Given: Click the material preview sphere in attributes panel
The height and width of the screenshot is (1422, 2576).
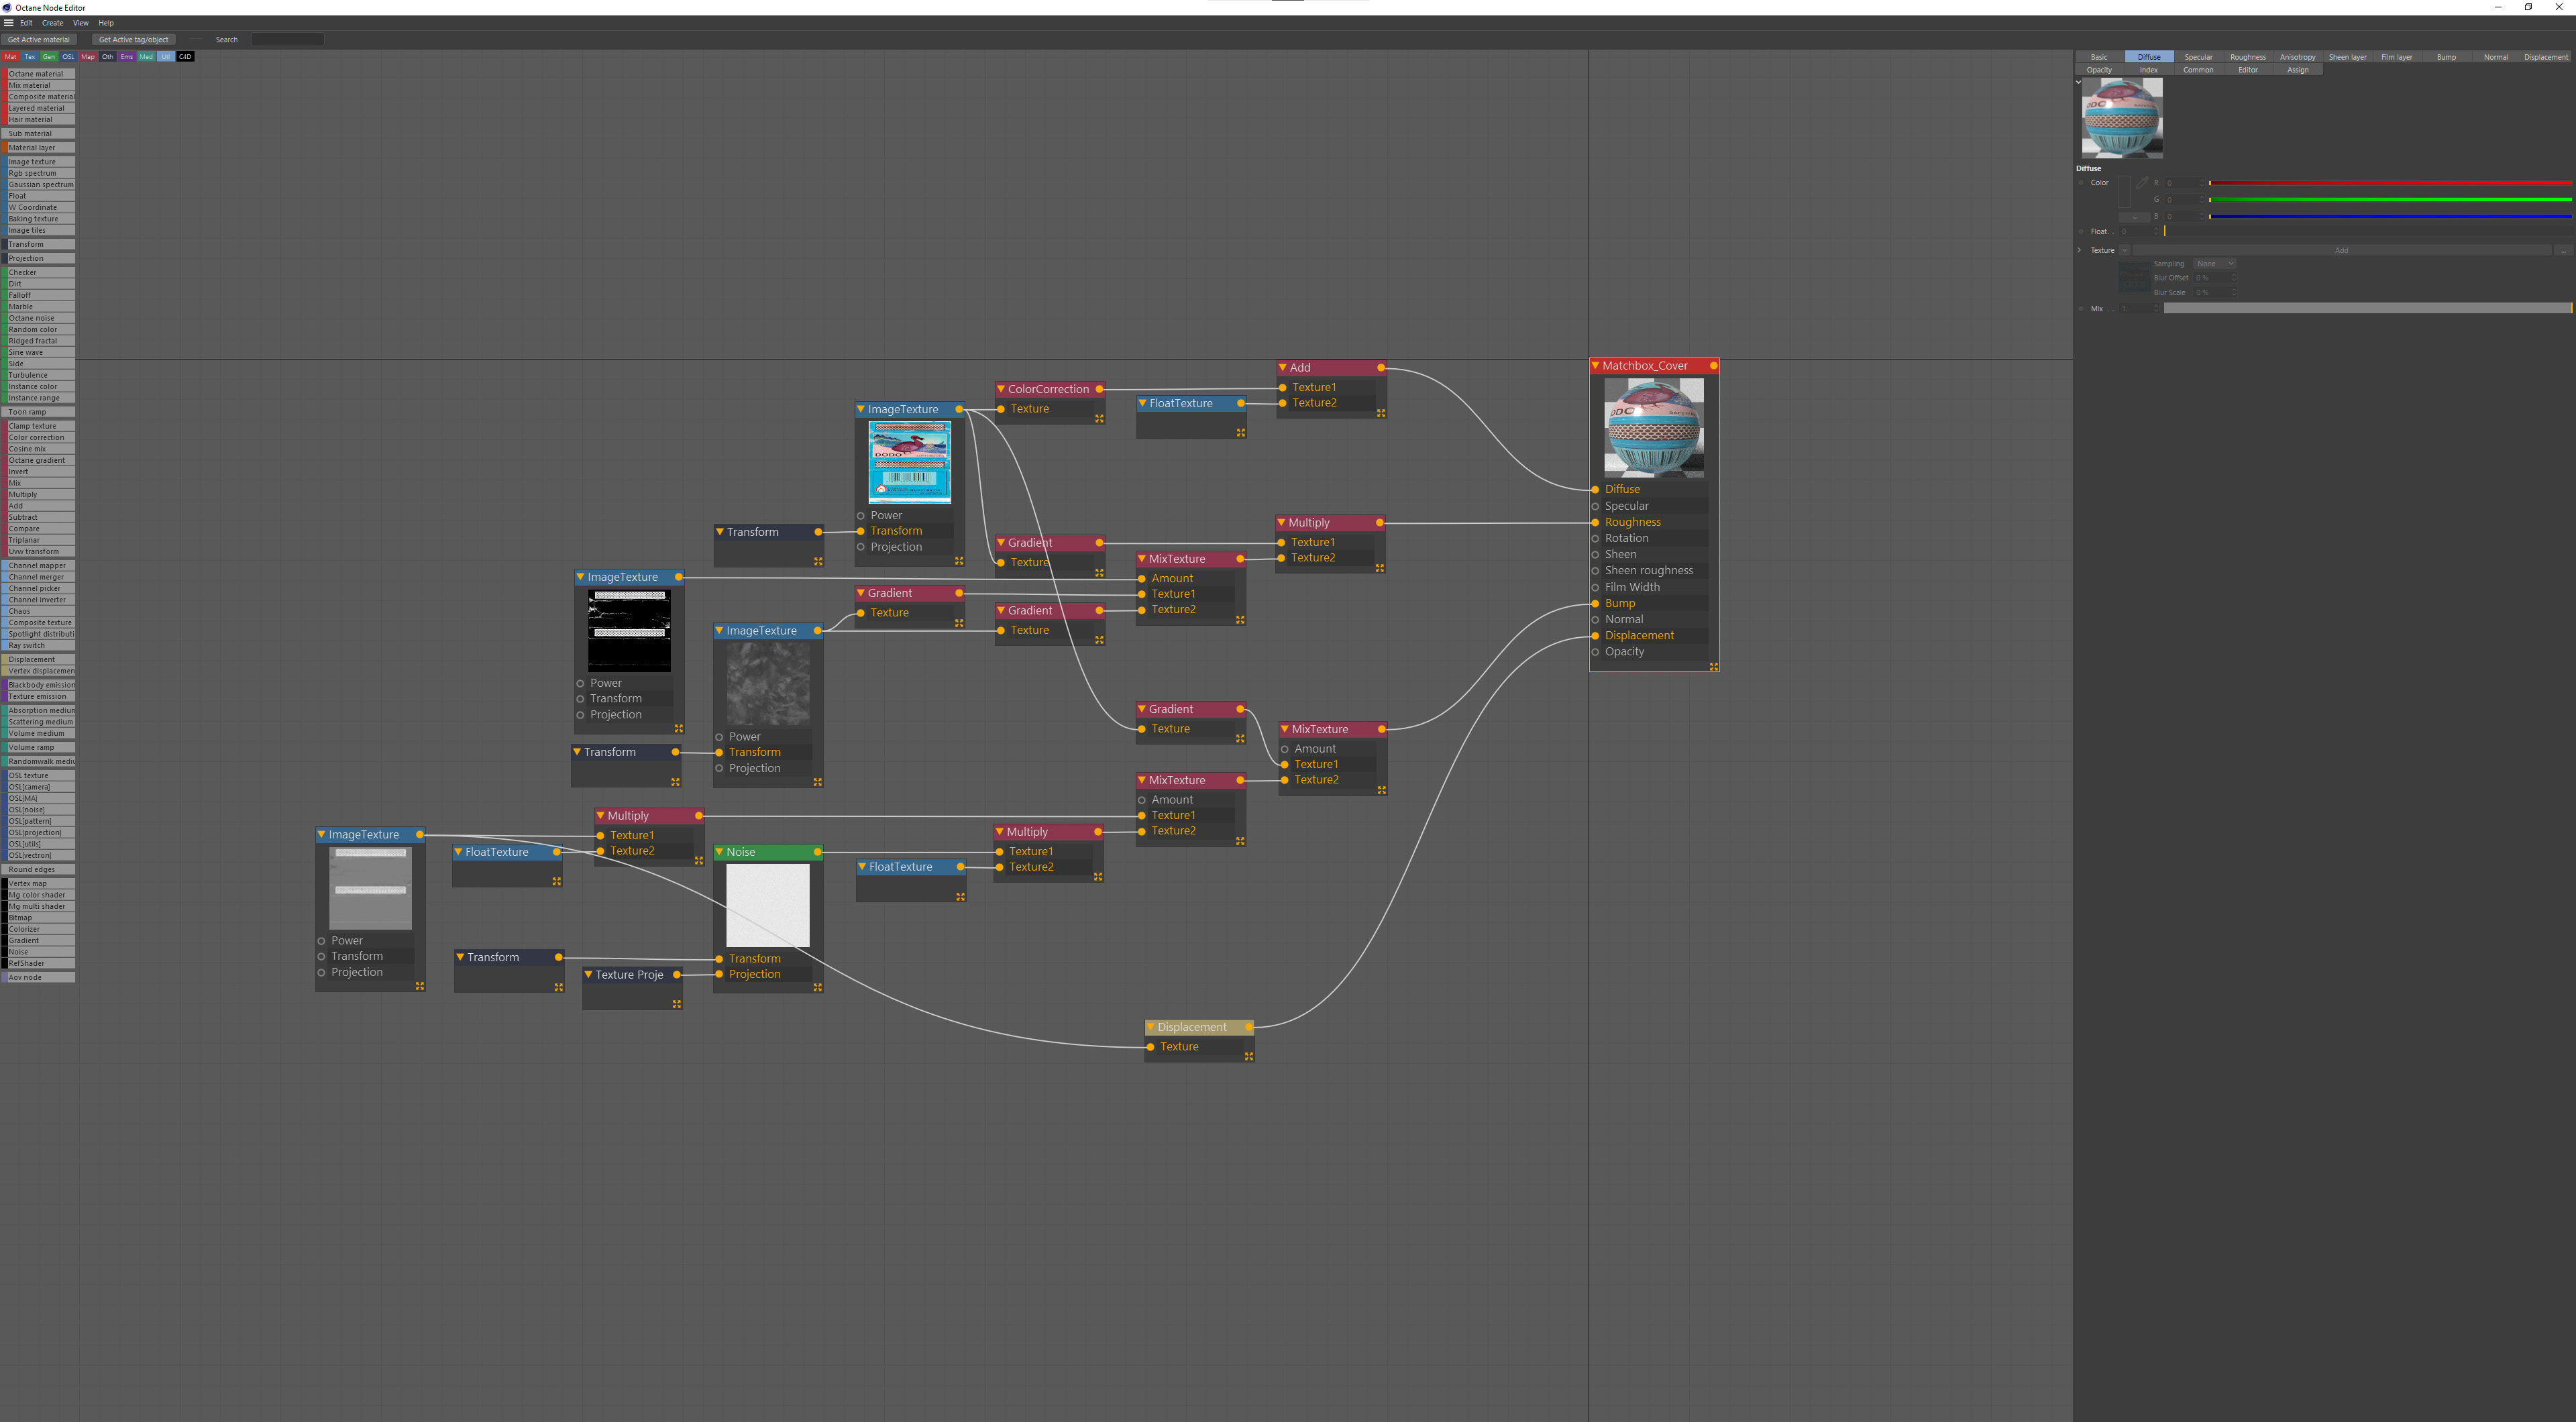Looking at the screenshot, I should [x=2122, y=118].
